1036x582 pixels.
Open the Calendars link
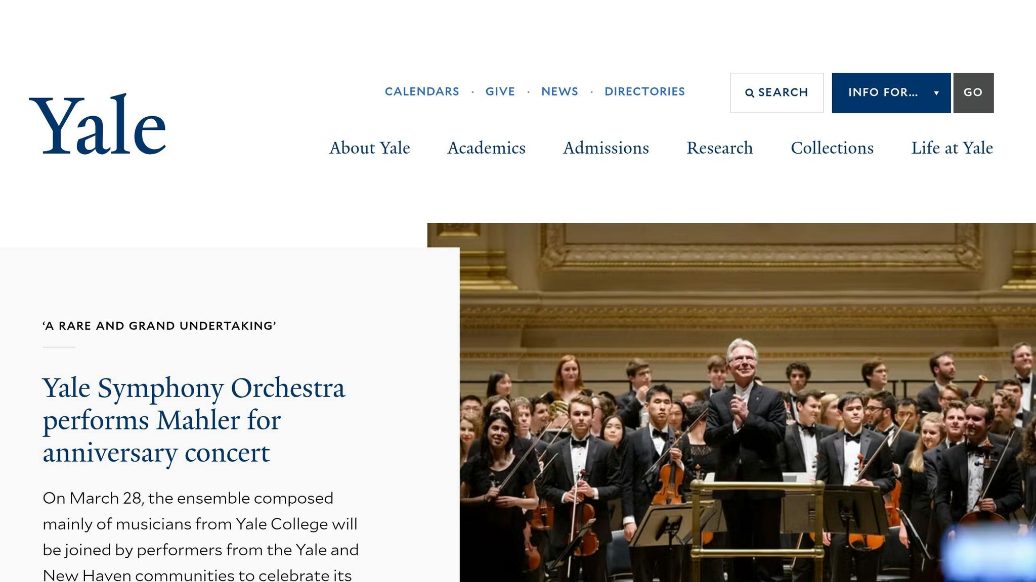coord(422,91)
